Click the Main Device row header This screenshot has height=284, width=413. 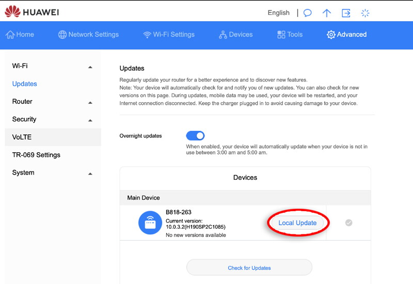(x=245, y=198)
